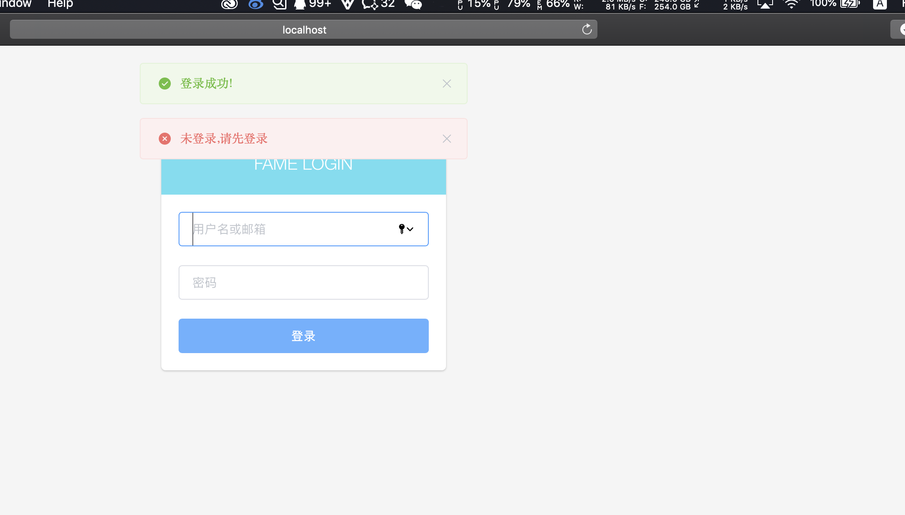Viewport: 905px width, 515px height.
Task: Click the Creative Cloud menu bar icon
Action: [x=229, y=4]
